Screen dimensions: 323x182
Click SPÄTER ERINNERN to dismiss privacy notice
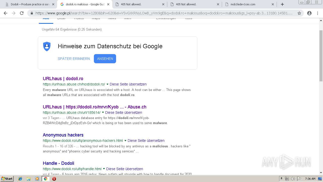(74, 59)
